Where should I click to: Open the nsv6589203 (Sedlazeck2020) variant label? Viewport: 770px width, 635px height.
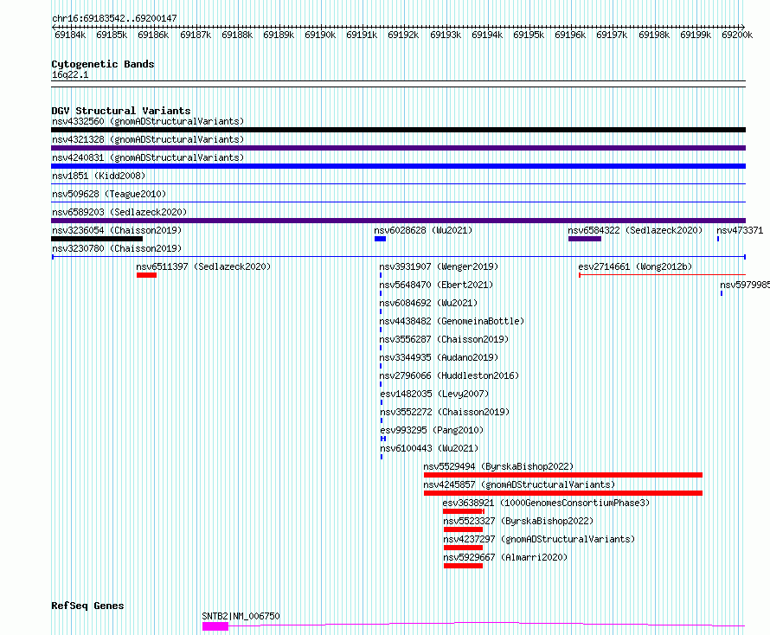tap(119, 212)
